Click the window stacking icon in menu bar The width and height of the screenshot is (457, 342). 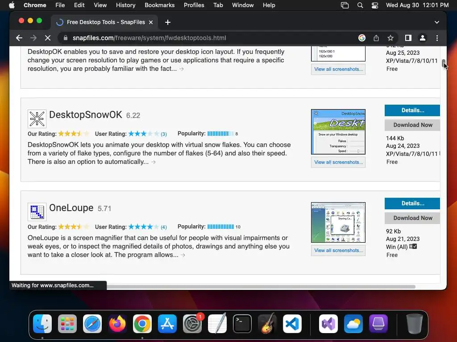[x=345, y=5]
